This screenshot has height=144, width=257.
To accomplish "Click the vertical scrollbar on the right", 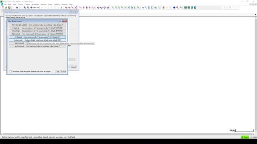I will pos(256,74).
